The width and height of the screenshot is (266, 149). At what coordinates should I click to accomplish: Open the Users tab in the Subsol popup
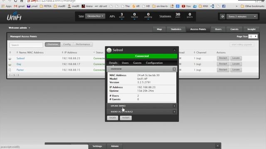pos(125,63)
